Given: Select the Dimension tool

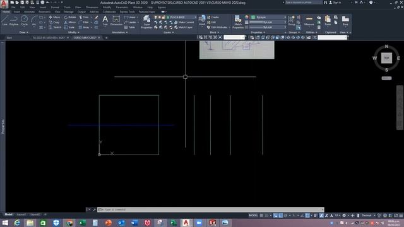Looking at the screenshot, I should (x=116, y=21).
